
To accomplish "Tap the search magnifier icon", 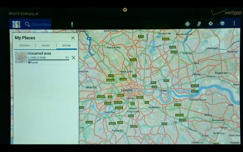I will coord(28,24).
